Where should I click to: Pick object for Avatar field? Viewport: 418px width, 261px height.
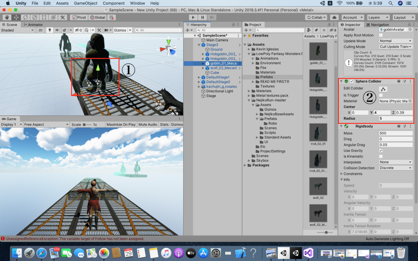[410, 30]
